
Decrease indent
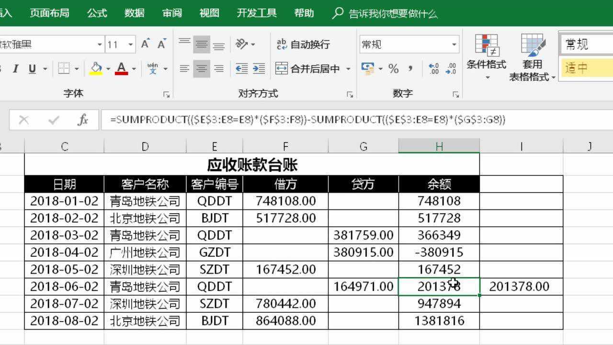242,69
